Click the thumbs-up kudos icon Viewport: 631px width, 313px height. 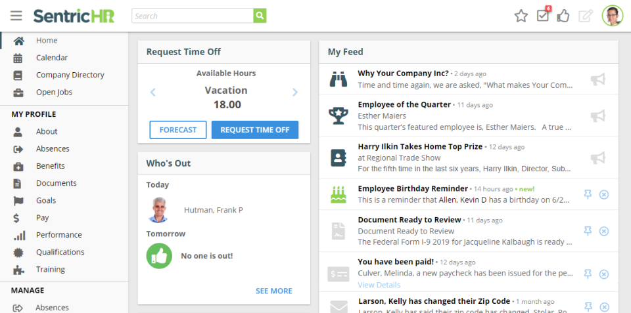click(x=563, y=16)
